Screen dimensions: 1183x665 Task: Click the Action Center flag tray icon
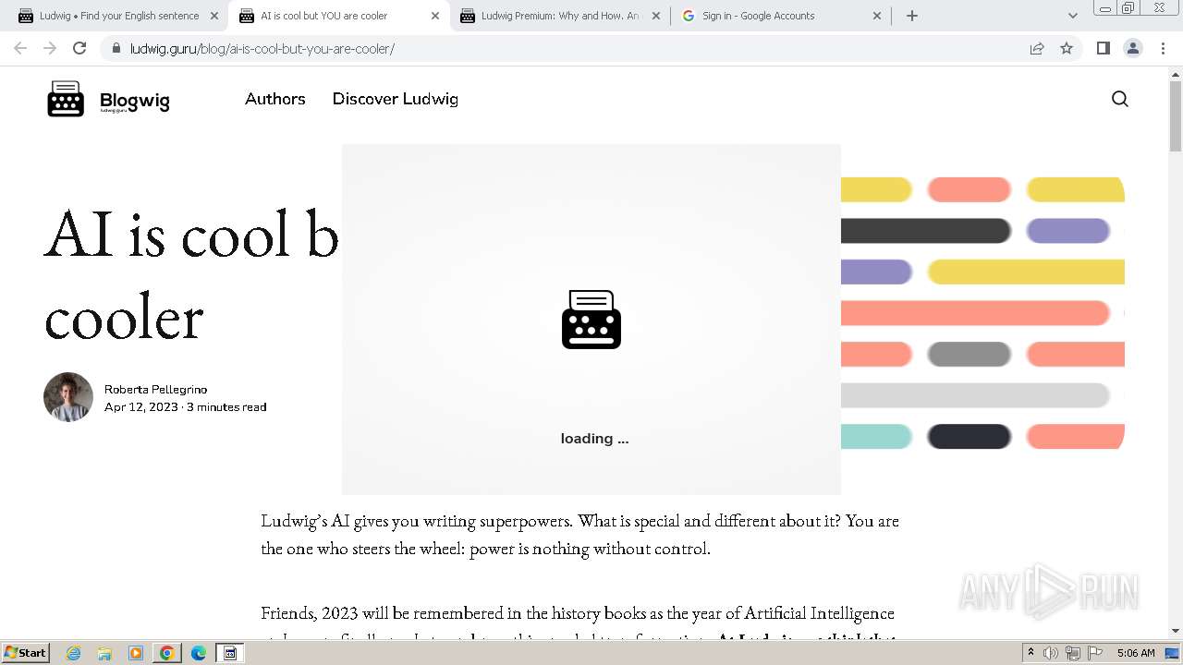1095,653
